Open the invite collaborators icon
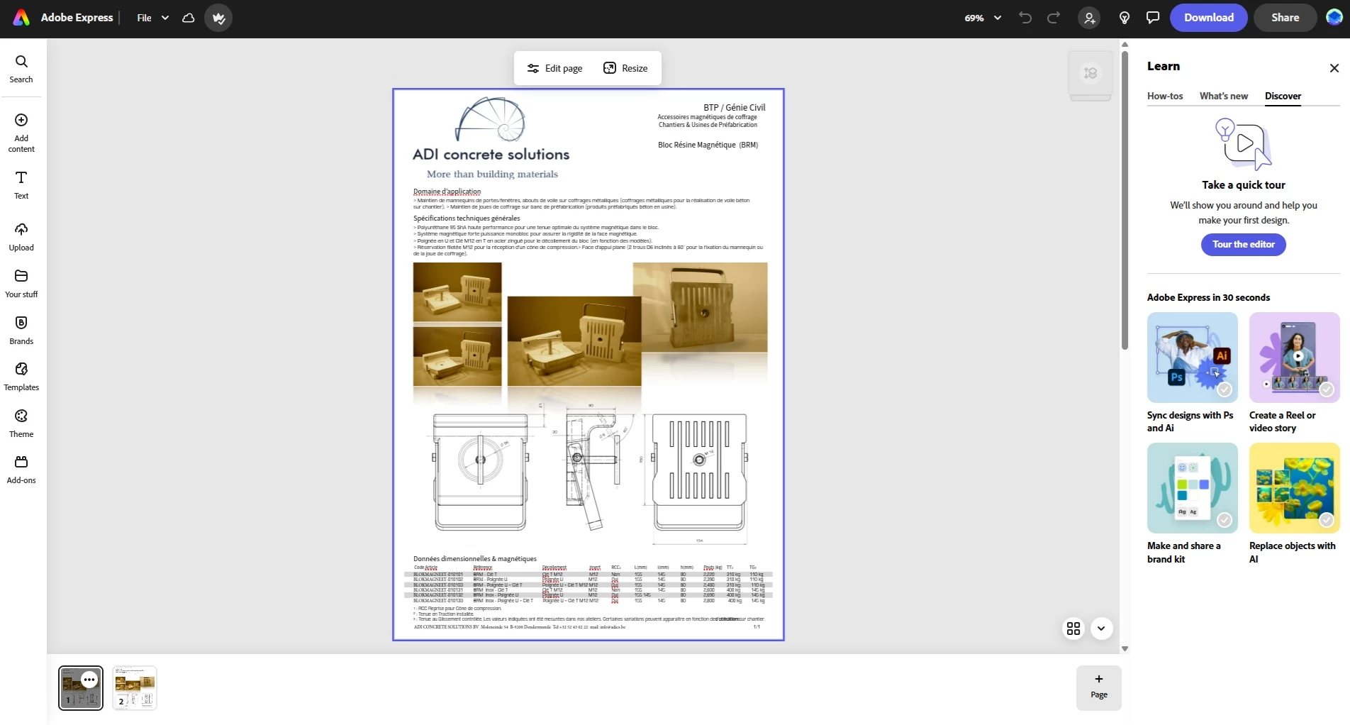The image size is (1350, 725). coord(1090,18)
